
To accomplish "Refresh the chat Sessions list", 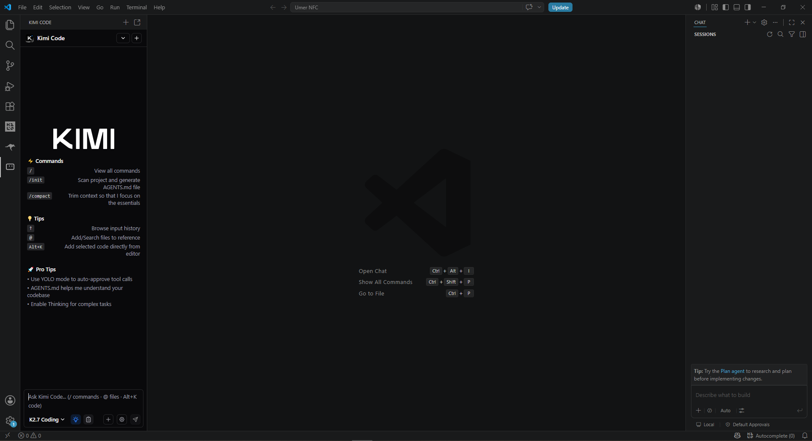I will [x=770, y=34].
